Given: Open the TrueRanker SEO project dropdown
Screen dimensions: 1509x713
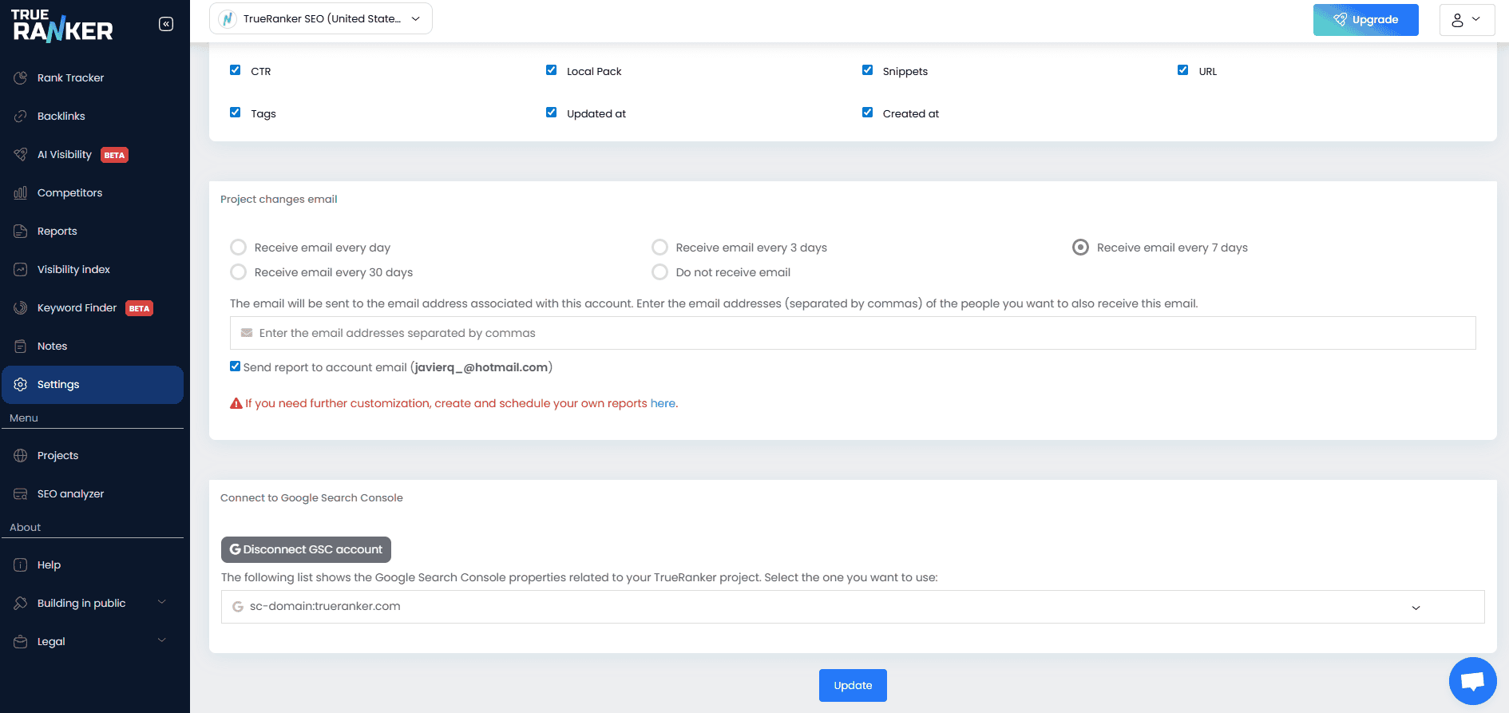Looking at the screenshot, I should click(x=321, y=18).
